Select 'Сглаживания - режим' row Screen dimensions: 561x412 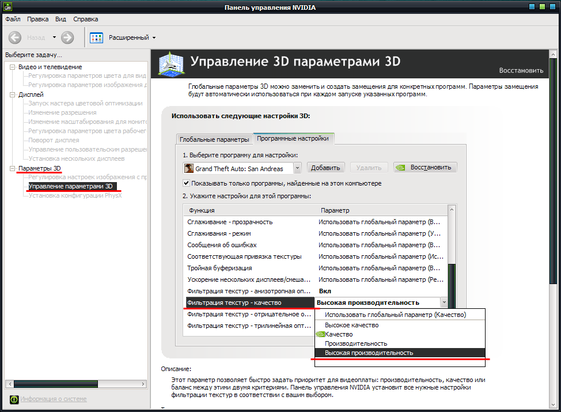pos(316,233)
